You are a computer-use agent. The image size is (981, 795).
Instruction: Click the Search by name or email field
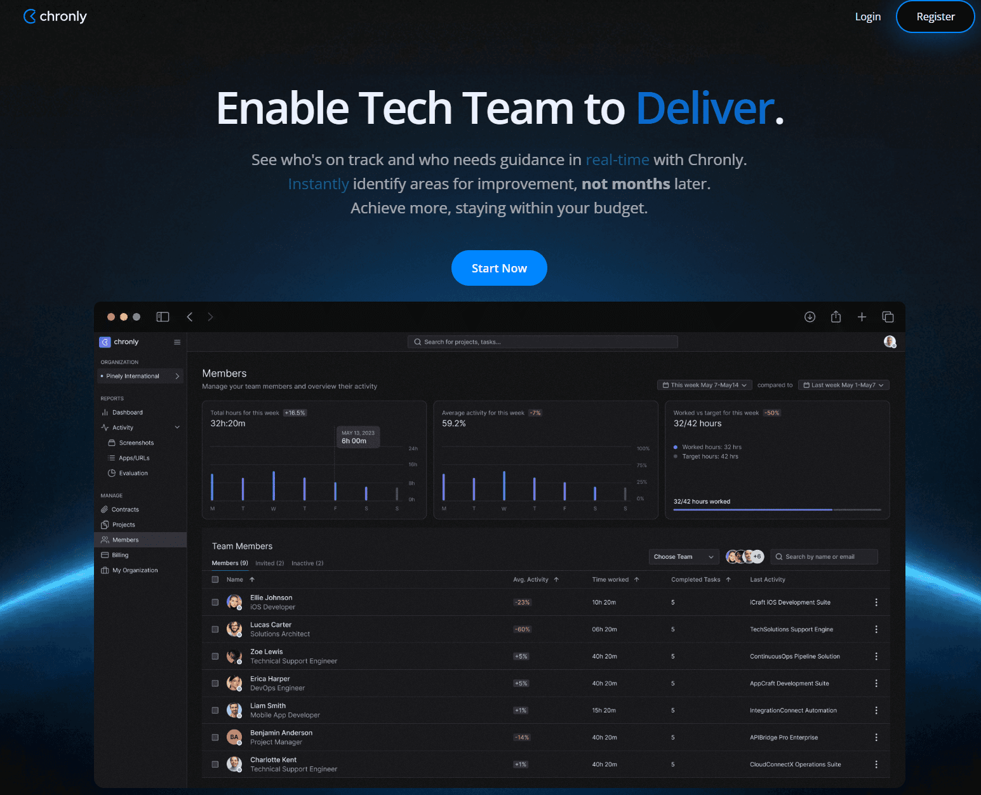824,557
